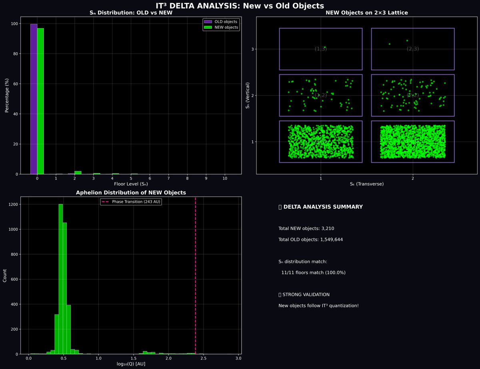The width and height of the screenshot is (480, 369).
Task: Click the 'Phase Transition (243 AU)' legend entry
Action: pyautogui.click(x=130, y=202)
